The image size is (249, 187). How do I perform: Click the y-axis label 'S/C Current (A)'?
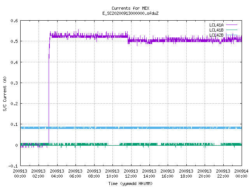[5, 93]
